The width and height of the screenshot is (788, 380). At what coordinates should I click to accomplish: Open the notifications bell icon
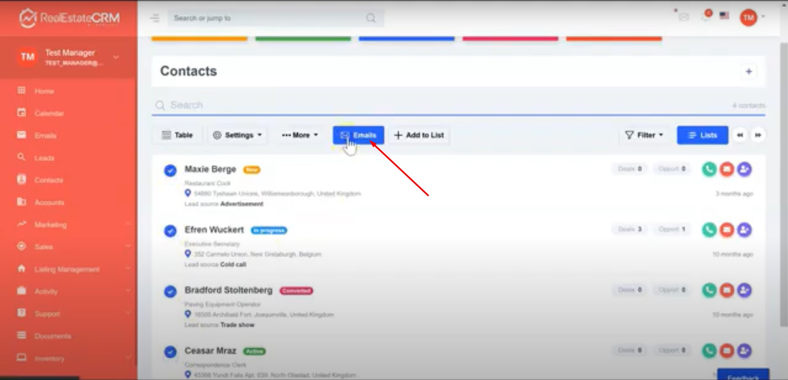pyautogui.click(x=706, y=17)
